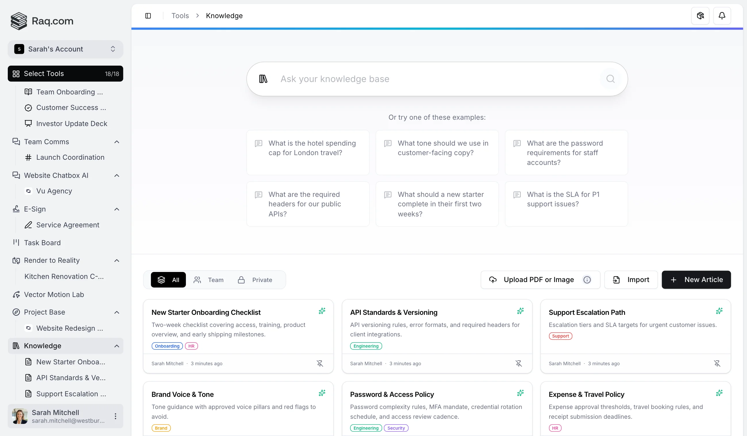Click the info icon beside Upload PDF

click(x=587, y=280)
